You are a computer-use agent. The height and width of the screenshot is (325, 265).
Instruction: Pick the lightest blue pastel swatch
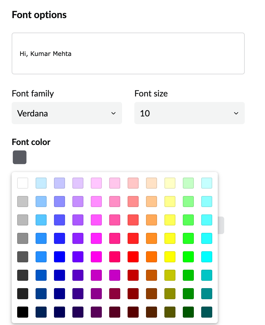click(x=41, y=183)
